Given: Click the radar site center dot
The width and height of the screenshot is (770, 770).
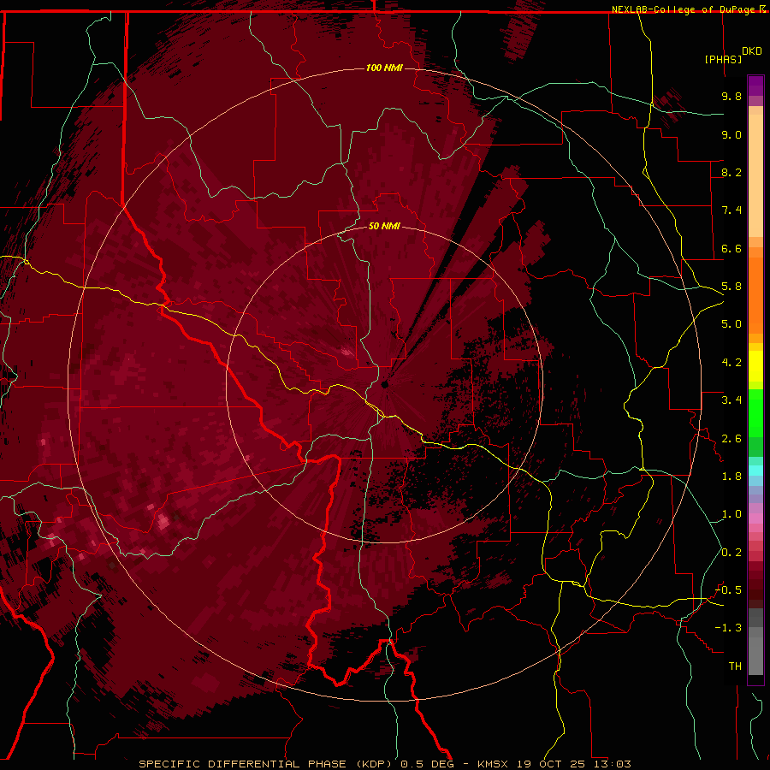Looking at the screenshot, I should pyautogui.click(x=385, y=384).
